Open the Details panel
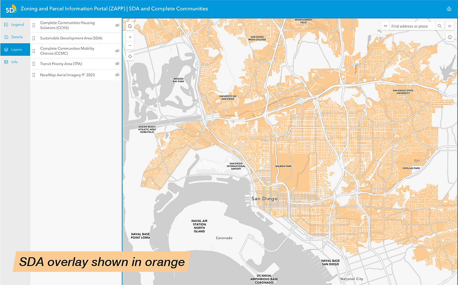Image resolution: width=458 pixels, height=285 pixels. tap(15, 36)
